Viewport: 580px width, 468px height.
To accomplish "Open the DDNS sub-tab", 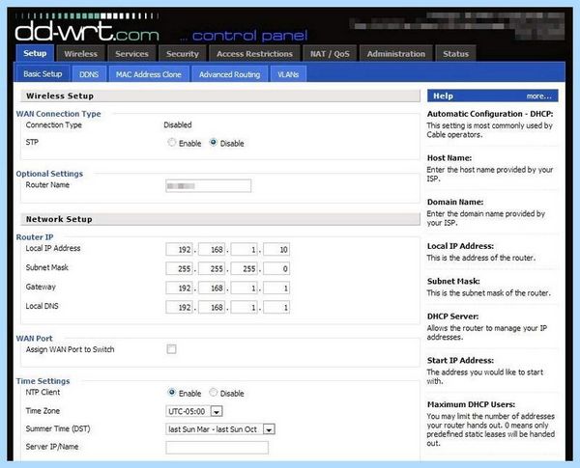I will pos(89,74).
